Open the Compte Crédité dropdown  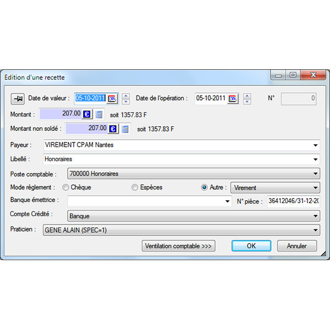click(315, 216)
